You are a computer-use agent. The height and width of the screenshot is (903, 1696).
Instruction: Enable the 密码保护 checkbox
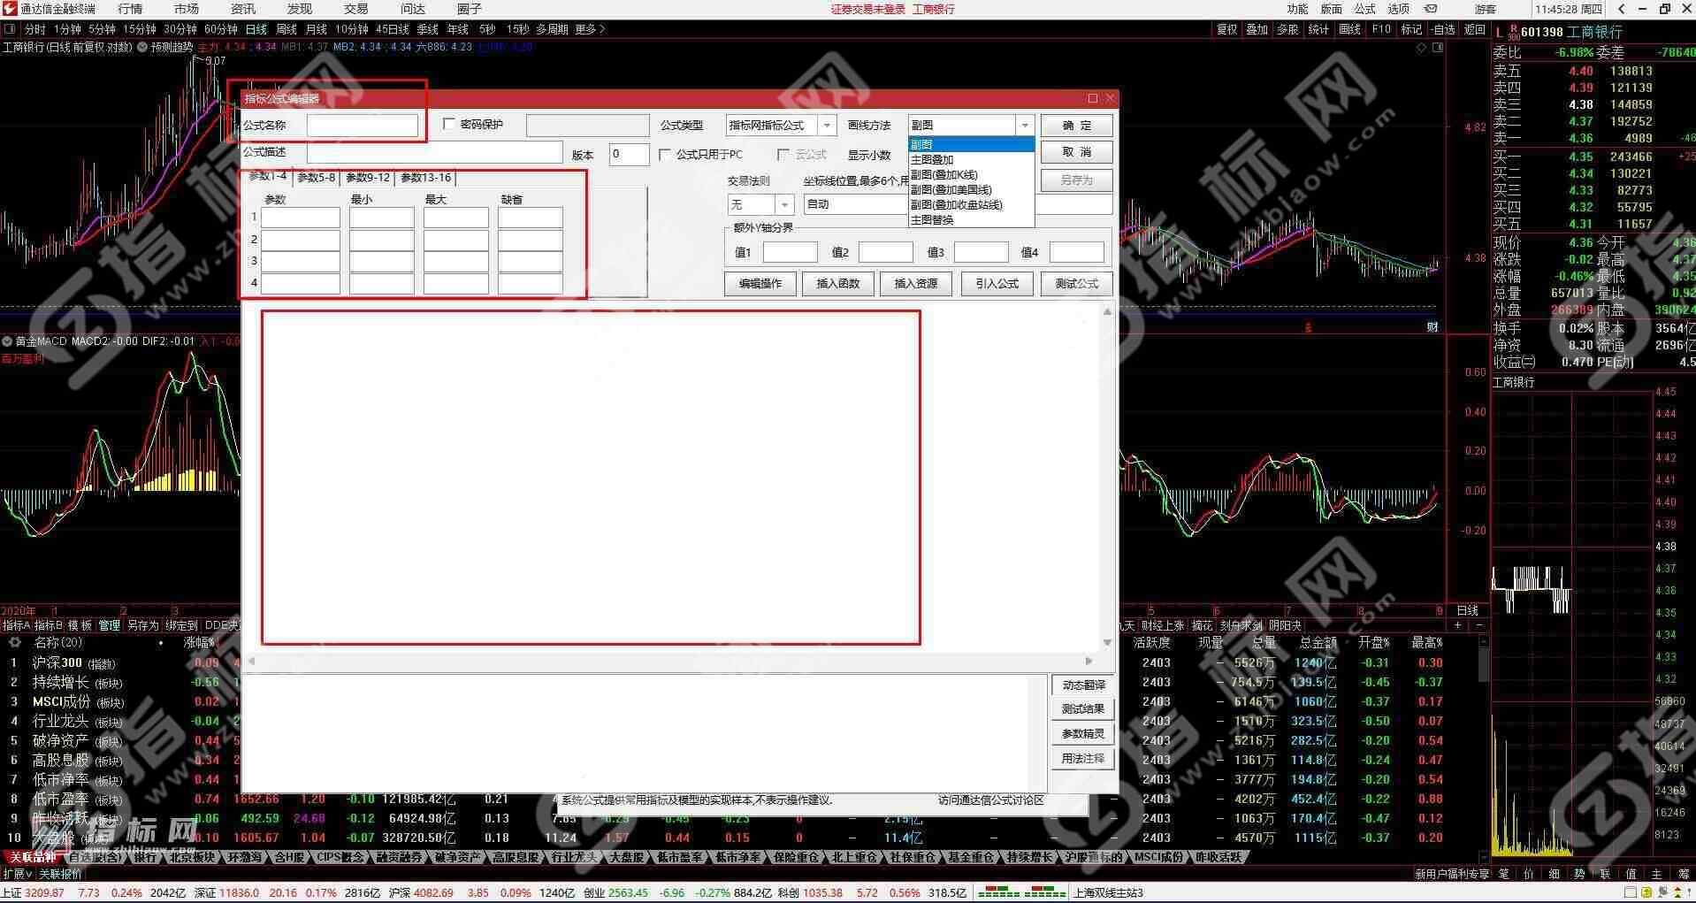coord(449,125)
